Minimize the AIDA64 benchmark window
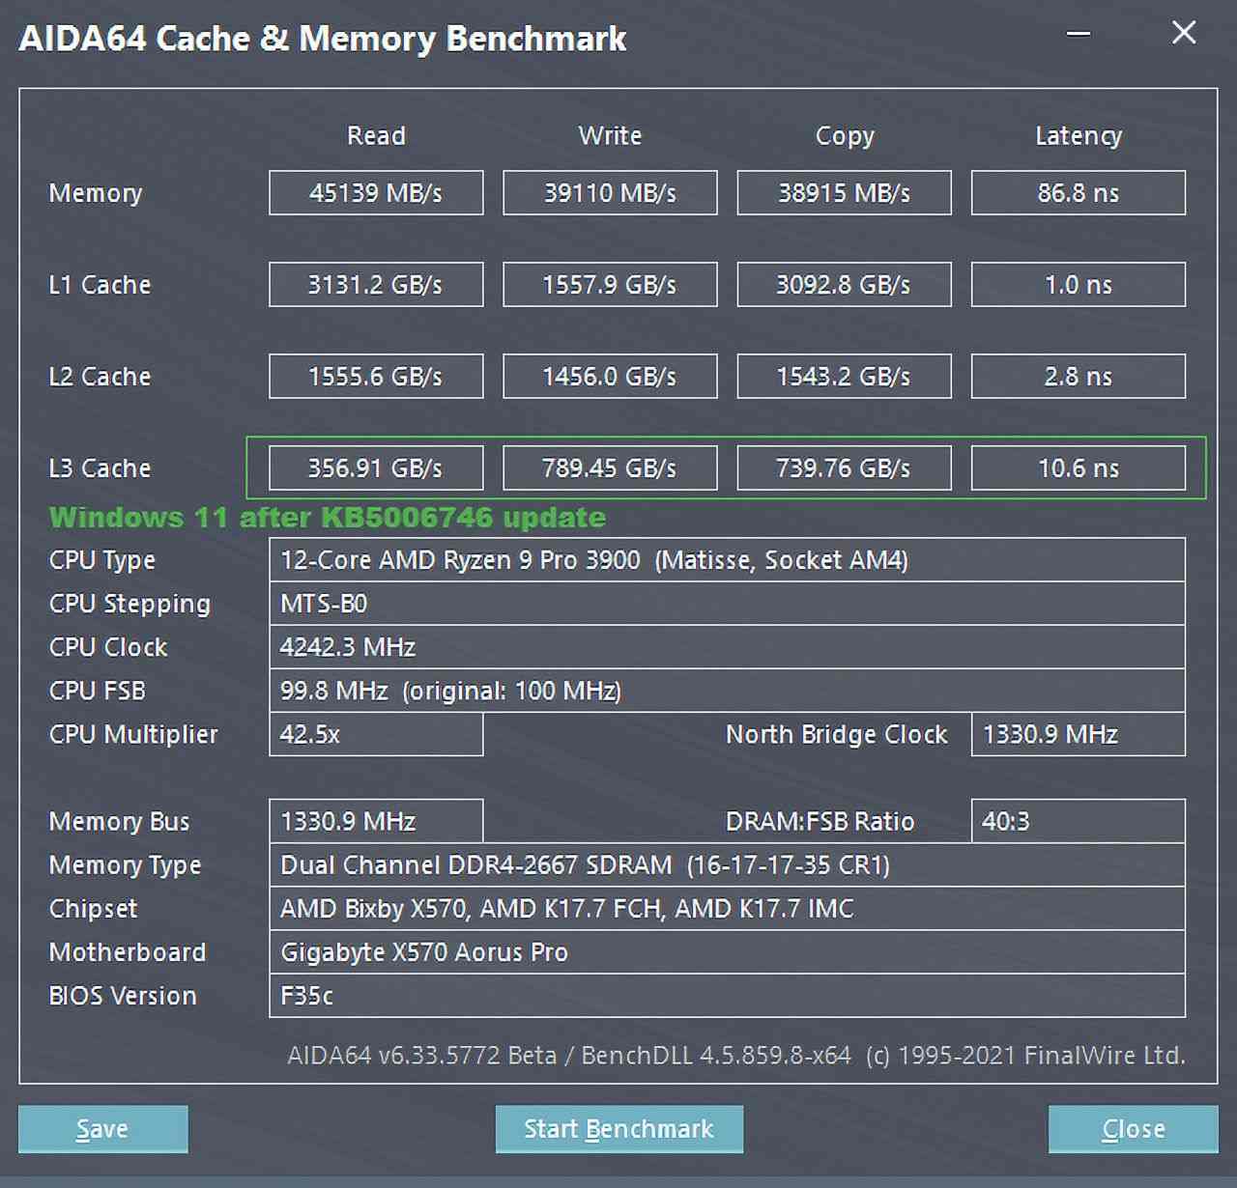 tap(1079, 34)
